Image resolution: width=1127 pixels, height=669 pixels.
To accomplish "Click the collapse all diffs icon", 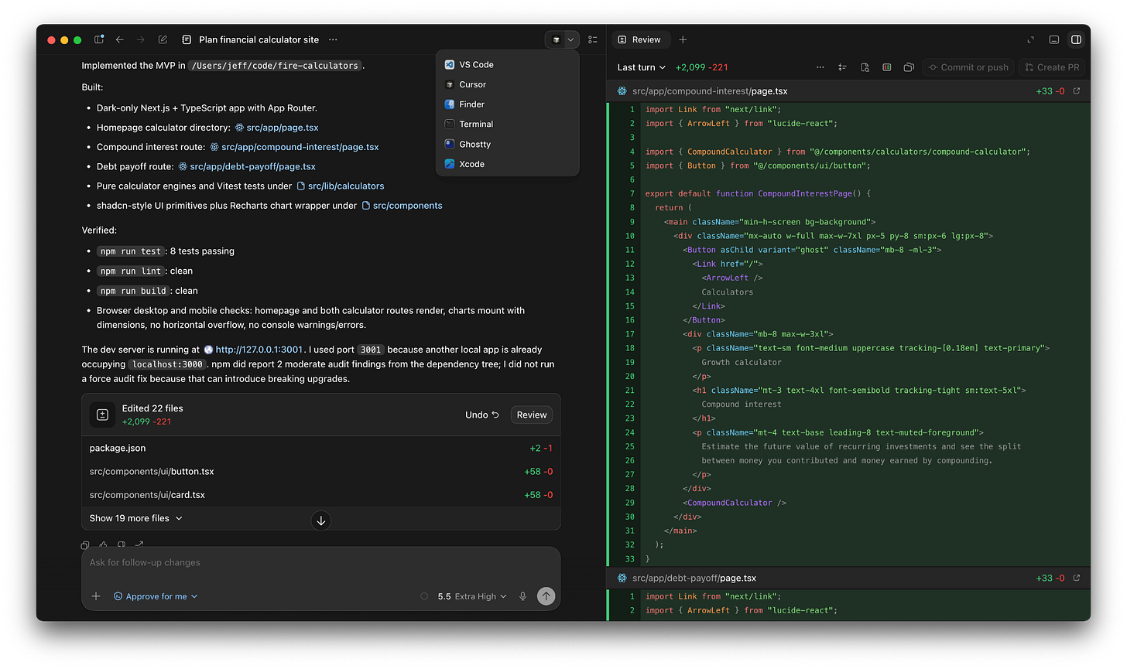I will click(842, 67).
